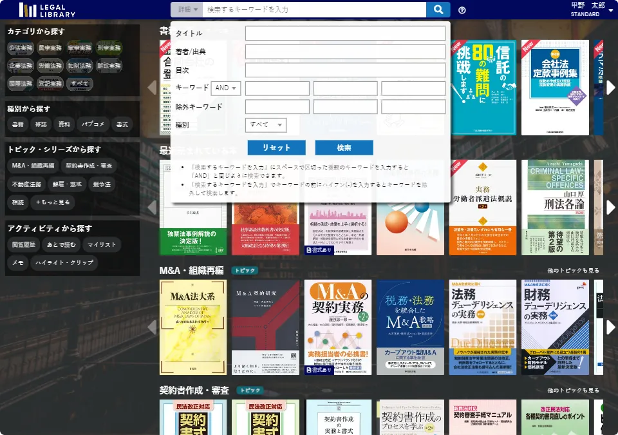Click the blue 検索 button
This screenshot has height=435, width=618.
[x=344, y=148]
